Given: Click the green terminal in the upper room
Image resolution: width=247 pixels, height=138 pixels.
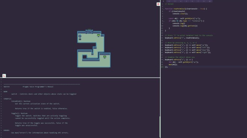Looking at the screenshot, I should (x=98, y=35).
